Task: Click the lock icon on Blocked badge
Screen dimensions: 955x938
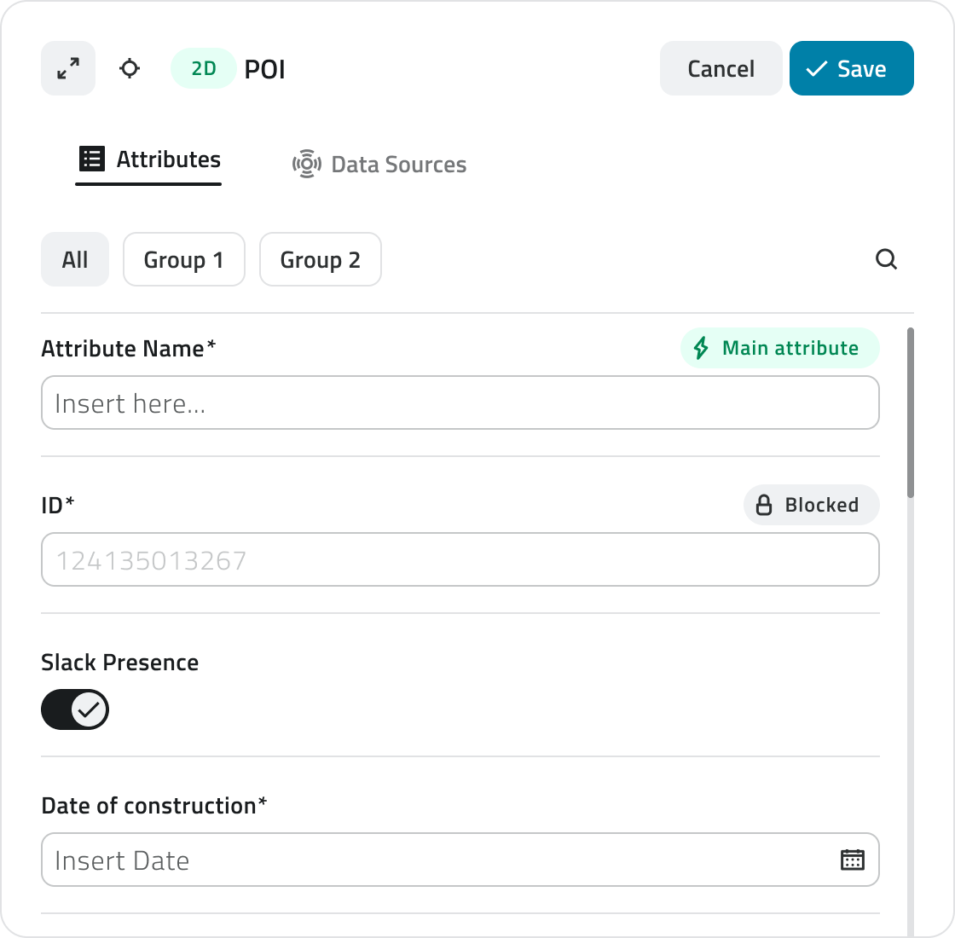Action: (x=765, y=505)
